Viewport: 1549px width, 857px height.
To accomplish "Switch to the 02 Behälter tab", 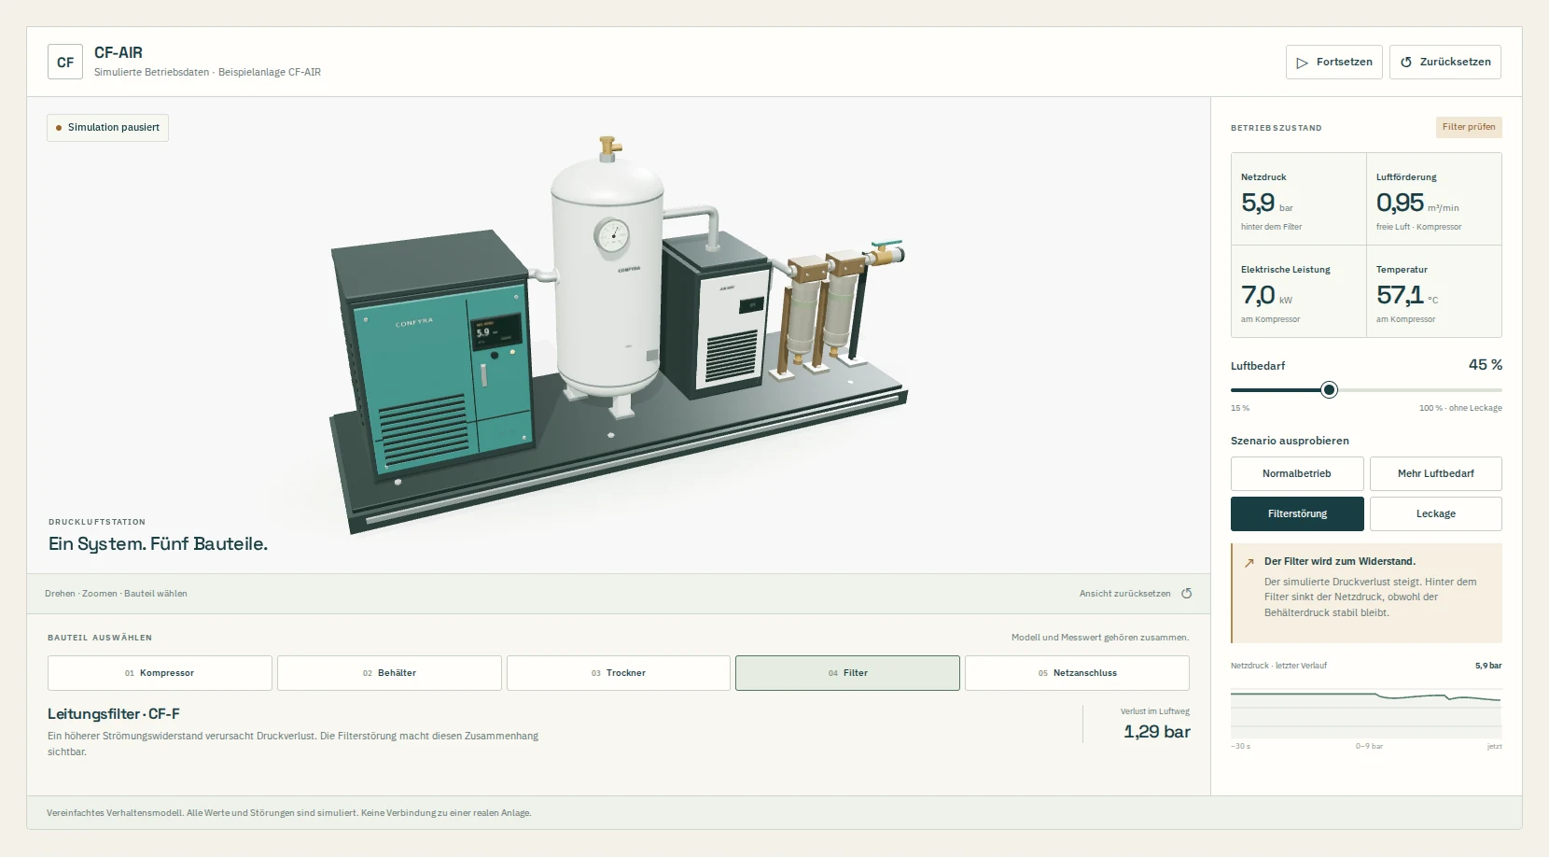I will [389, 673].
